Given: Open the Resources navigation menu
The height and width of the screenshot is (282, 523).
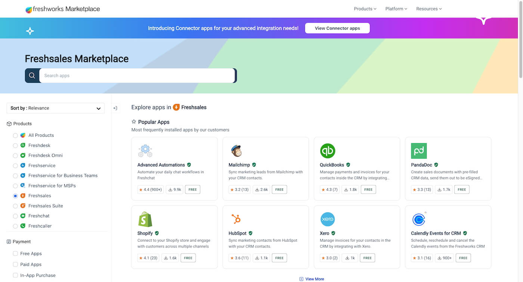Looking at the screenshot, I should click(429, 9).
